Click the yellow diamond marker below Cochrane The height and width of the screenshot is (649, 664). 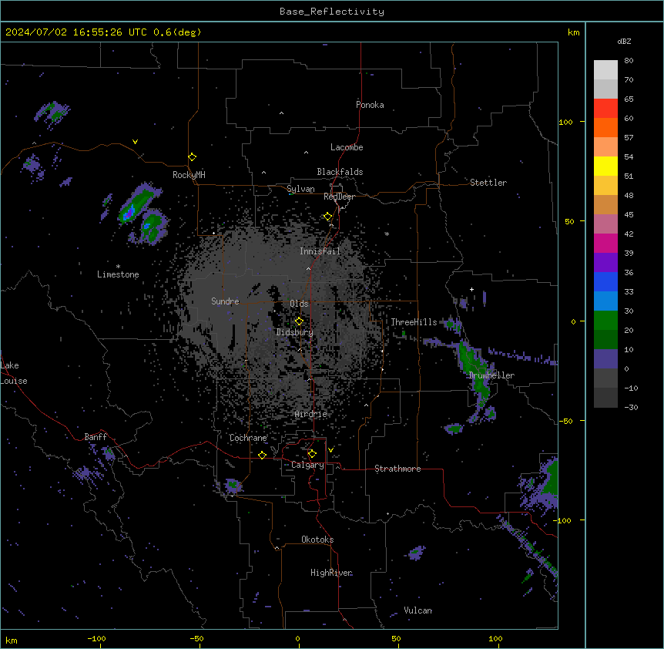262,455
